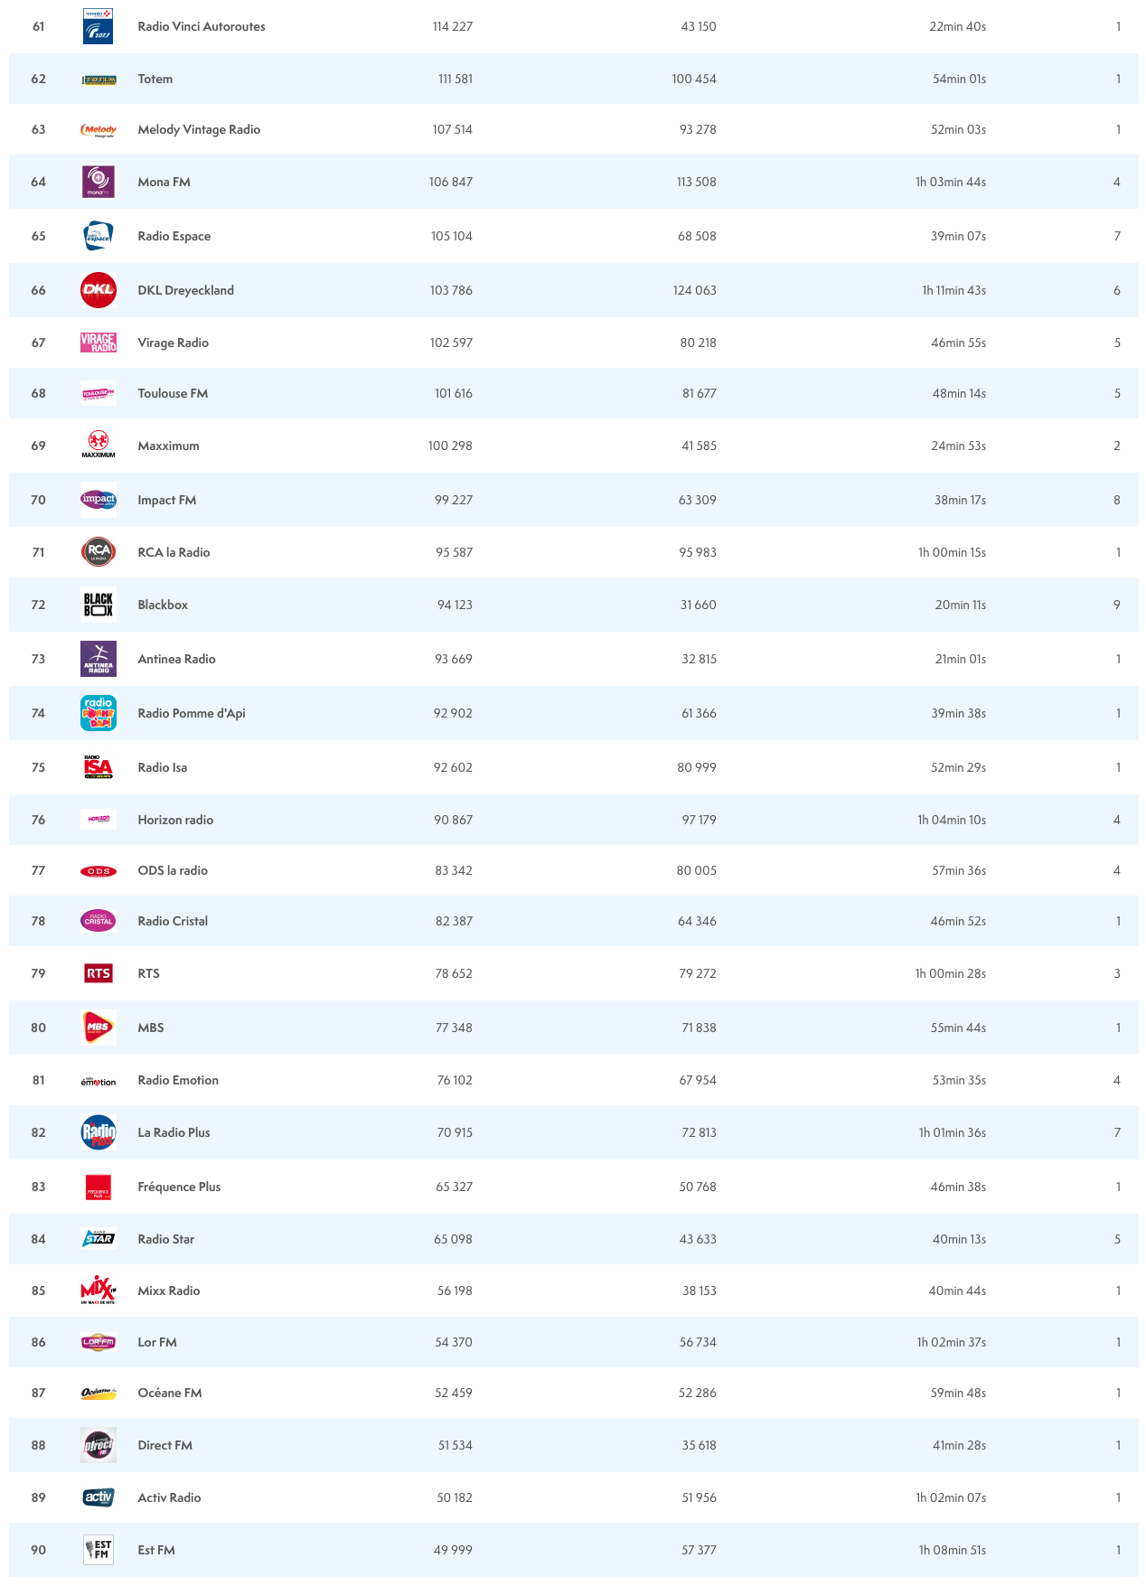Click the Maxximum station logo
1146x1586 pixels.
[x=98, y=445]
